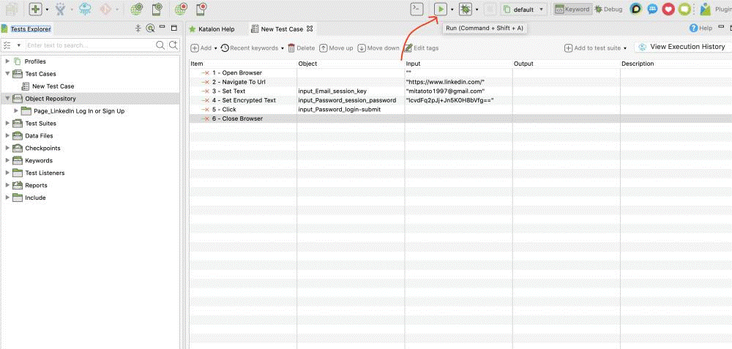Viewport: 732px width, 349px height.
Task: Click the Spy Mobile phone icon
Action: 158,9
